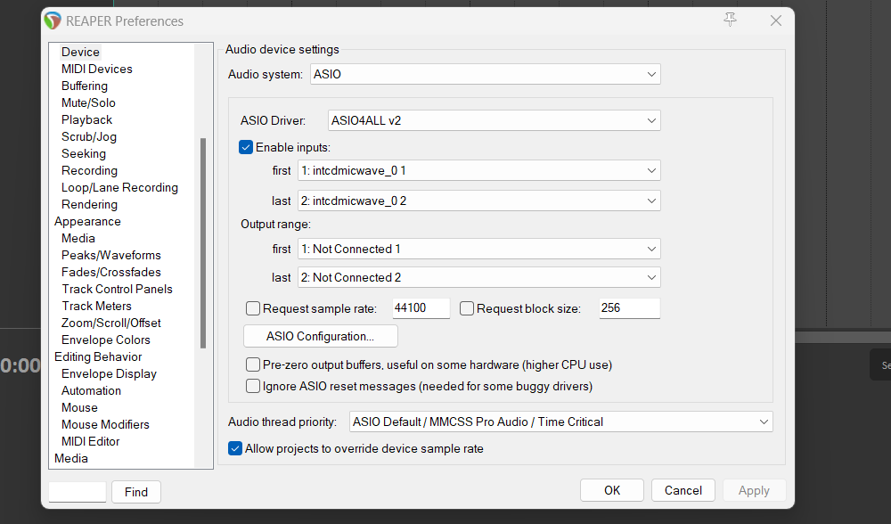The height and width of the screenshot is (524, 891).
Task: Select MIDI Devices in preferences tree
Action: coord(96,69)
